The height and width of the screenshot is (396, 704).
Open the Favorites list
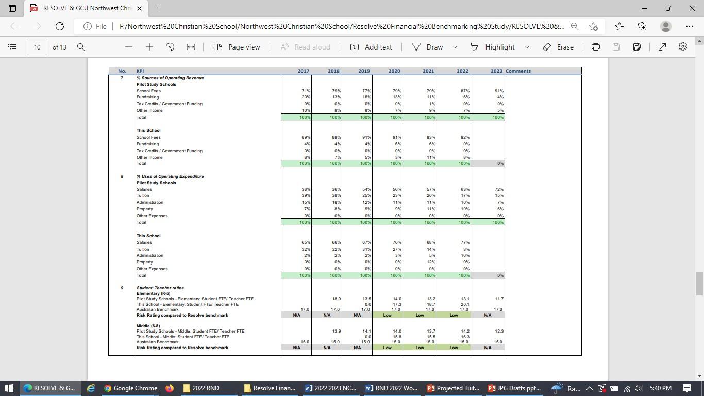point(619,26)
